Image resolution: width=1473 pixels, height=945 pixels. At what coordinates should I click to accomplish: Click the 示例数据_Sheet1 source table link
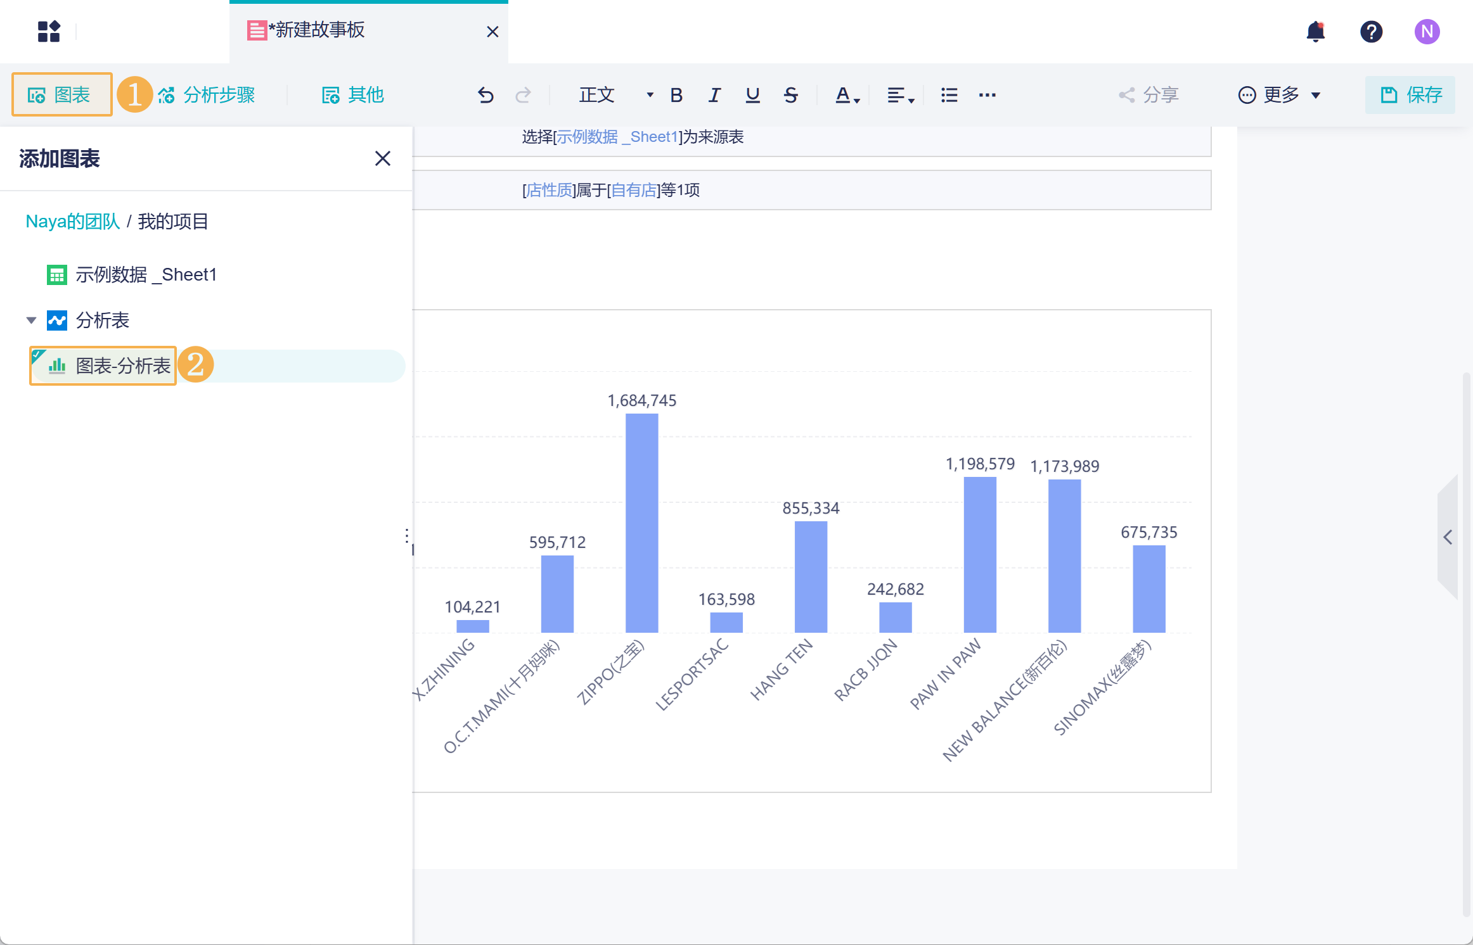[617, 137]
